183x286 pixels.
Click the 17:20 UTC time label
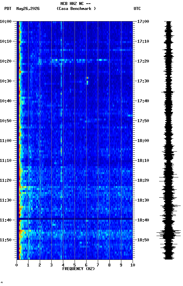click(x=143, y=61)
